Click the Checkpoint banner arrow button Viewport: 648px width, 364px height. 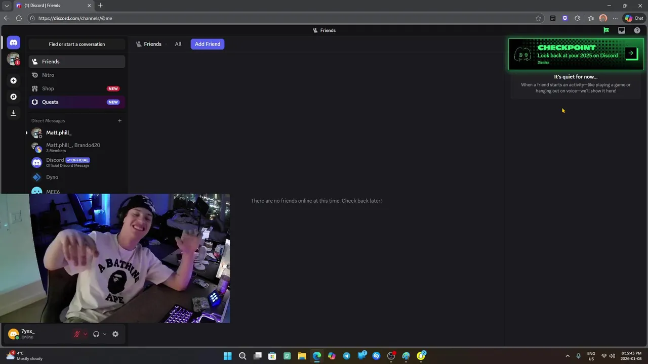pos(631,53)
